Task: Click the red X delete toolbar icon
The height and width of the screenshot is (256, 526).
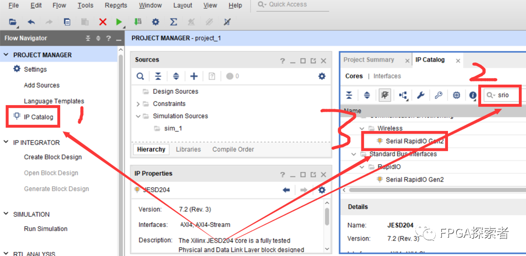Action: (x=102, y=22)
